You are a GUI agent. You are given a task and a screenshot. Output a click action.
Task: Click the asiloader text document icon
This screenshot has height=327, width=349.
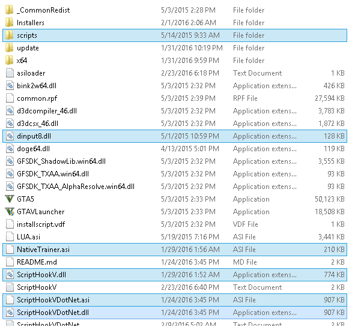coord(10,73)
